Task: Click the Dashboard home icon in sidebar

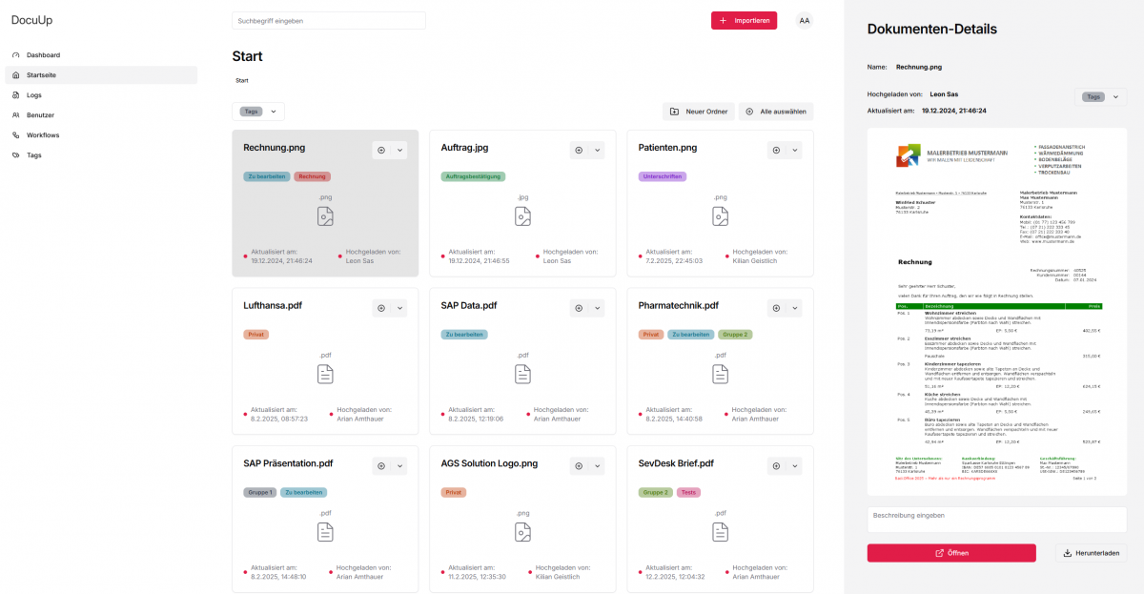Action: 15,55
